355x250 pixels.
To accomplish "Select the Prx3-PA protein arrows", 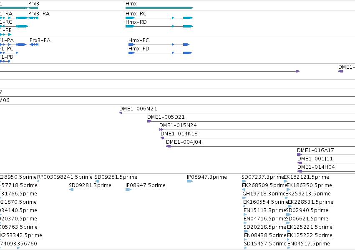I will click(x=34, y=45).
